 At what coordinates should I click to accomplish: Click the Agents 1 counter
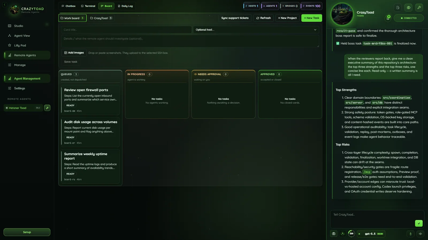[x=270, y=6]
